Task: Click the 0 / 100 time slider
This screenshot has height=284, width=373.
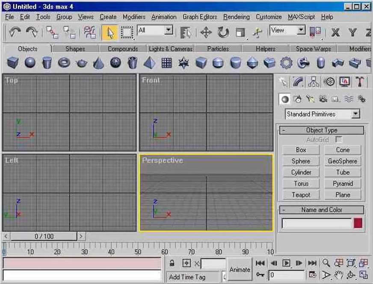Action: point(44,236)
